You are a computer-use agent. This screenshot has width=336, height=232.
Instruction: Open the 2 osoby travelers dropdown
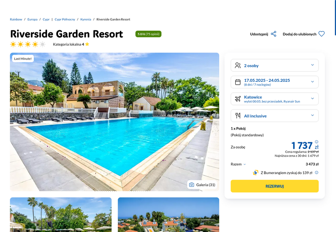pyautogui.click(x=275, y=65)
